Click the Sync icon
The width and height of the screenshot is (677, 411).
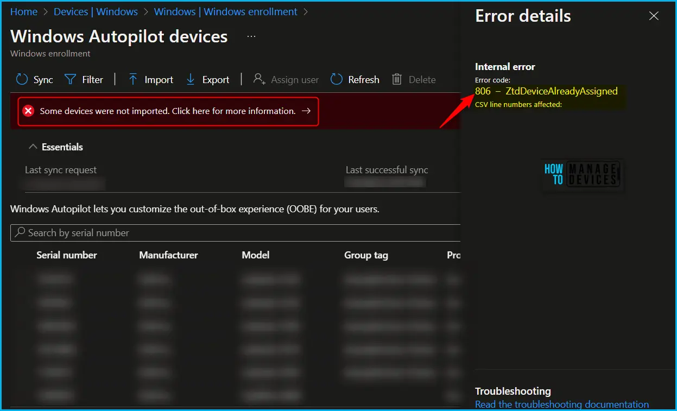(22, 79)
